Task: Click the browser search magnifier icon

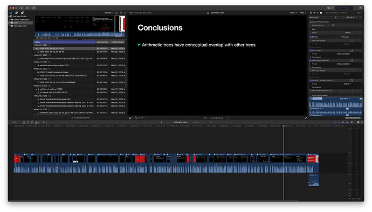Action: click(125, 13)
